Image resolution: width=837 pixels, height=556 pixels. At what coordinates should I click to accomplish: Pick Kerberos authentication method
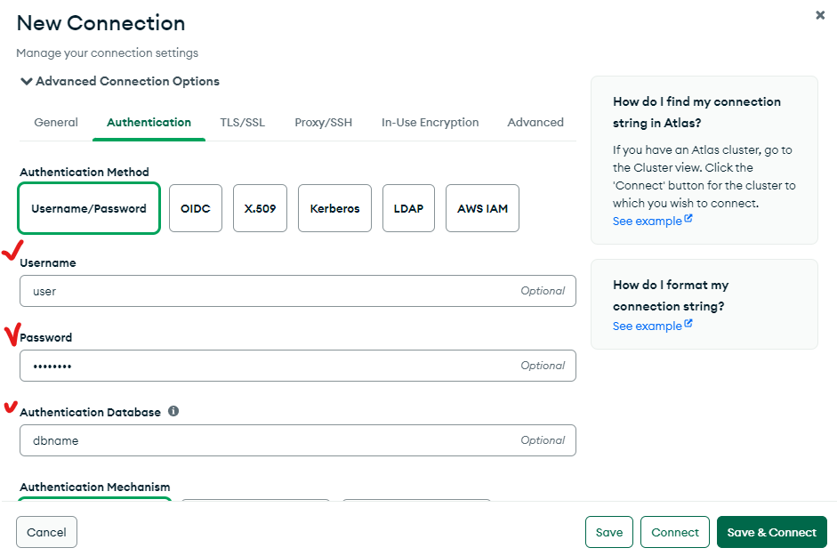tap(334, 208)
